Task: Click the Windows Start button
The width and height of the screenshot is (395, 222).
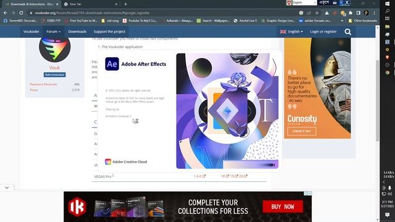Action: pyautogui.click(x=388, y=4)
